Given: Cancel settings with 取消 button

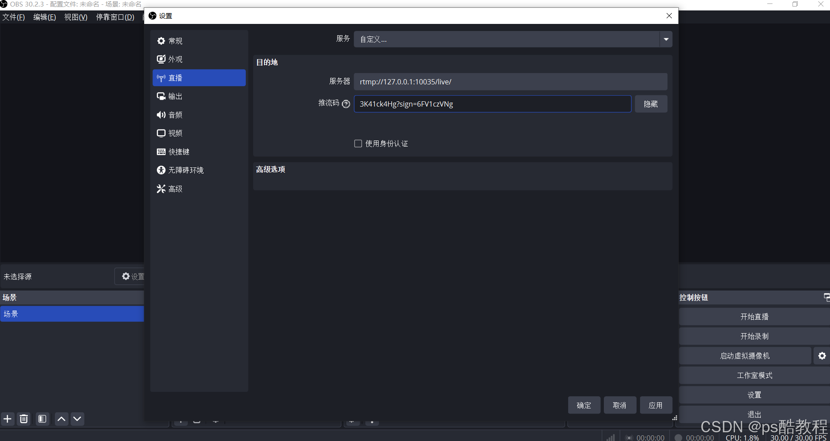Looking at the screenshot, I should point(620,405).
